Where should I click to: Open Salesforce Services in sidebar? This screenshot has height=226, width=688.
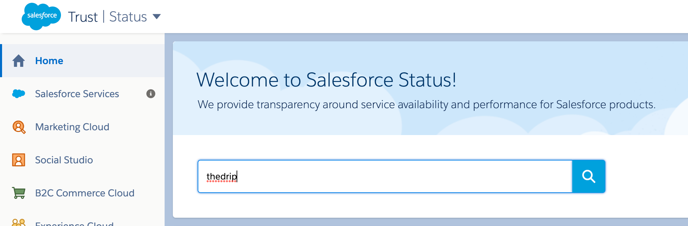tap(77, 94)
